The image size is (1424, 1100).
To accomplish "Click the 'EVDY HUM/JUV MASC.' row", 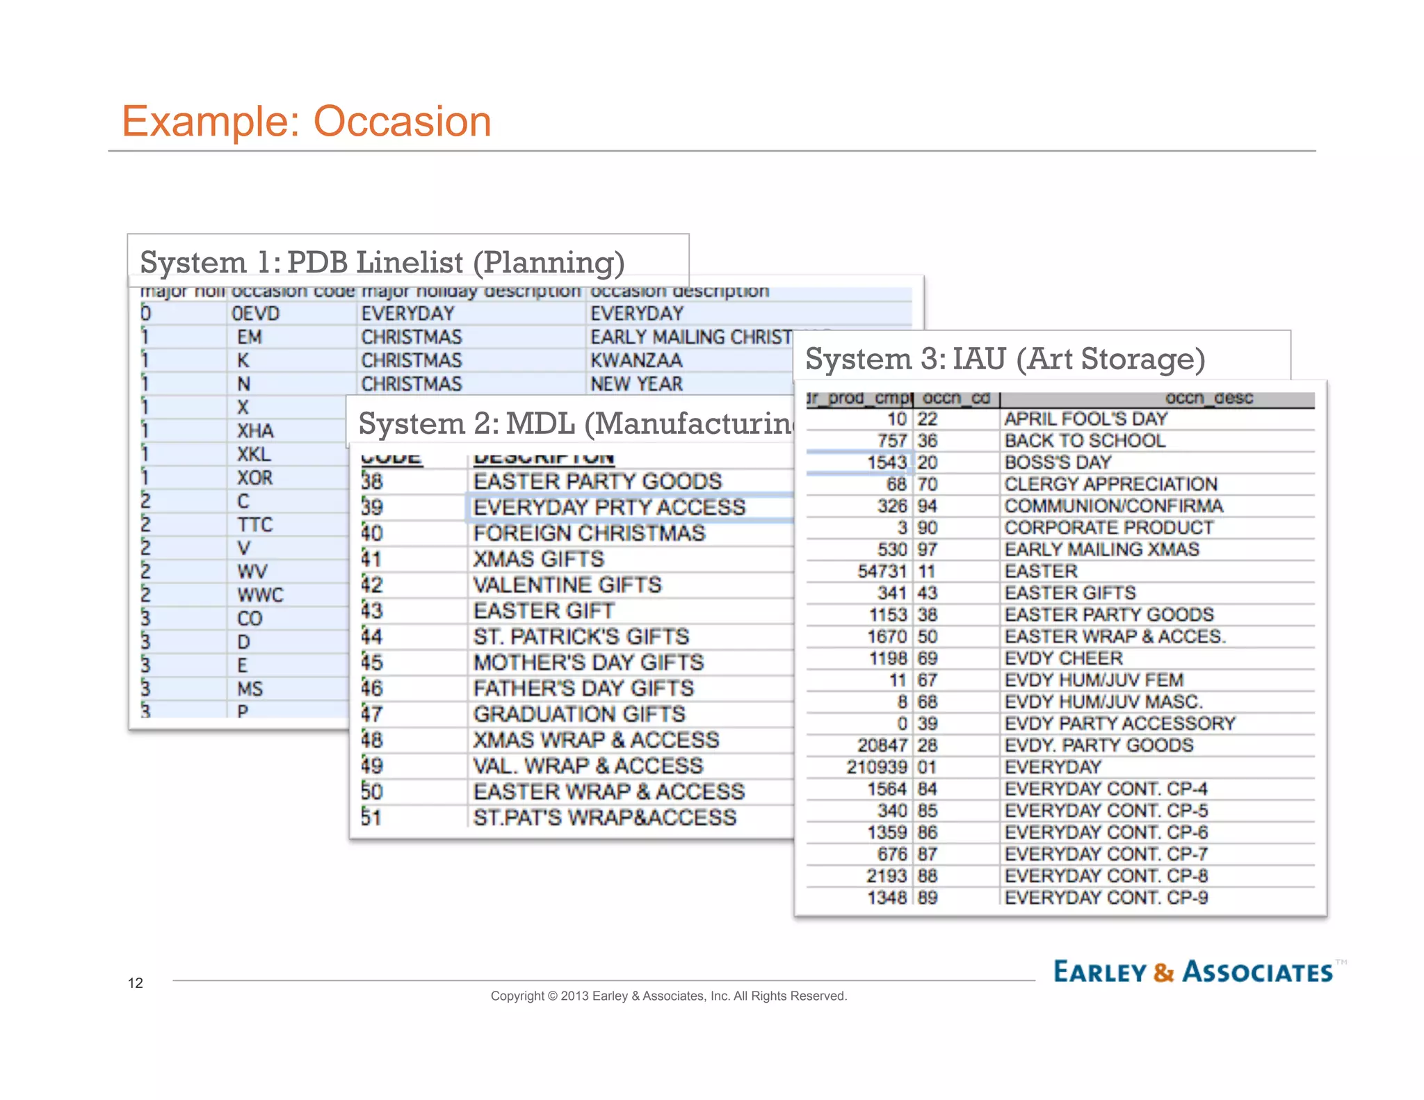I will tap(1060, 702).
